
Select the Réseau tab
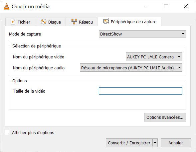[x=82, y=22]
